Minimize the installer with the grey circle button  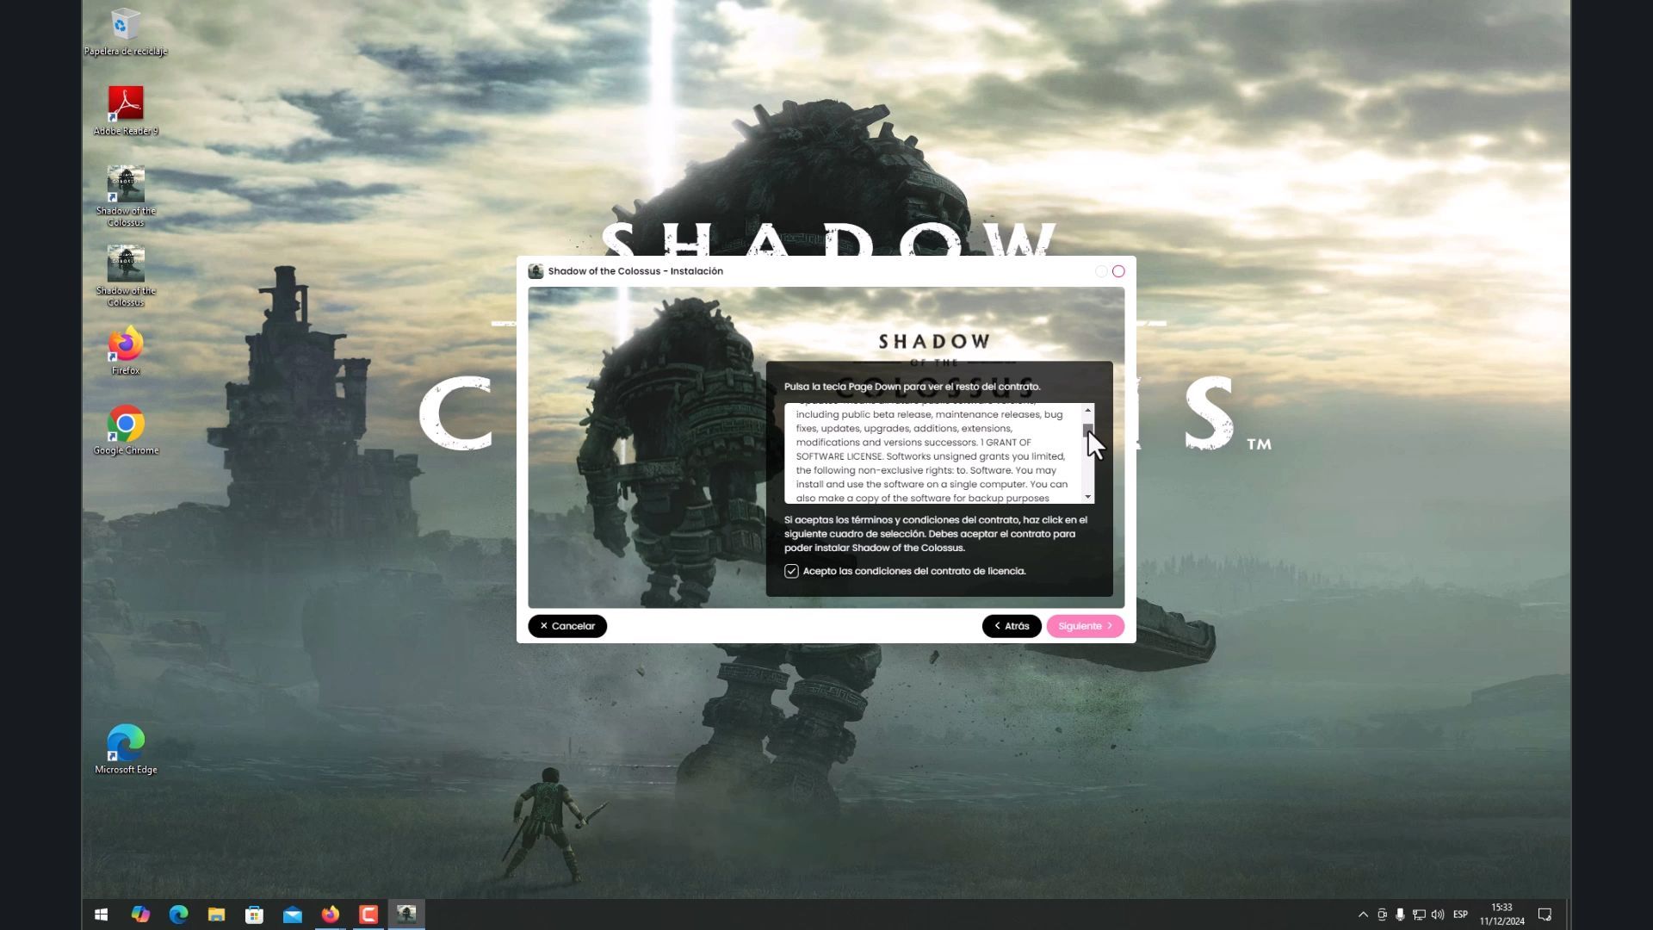tap(1101, 271)
